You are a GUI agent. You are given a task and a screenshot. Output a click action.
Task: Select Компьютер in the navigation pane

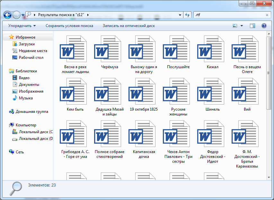point(22,125)
